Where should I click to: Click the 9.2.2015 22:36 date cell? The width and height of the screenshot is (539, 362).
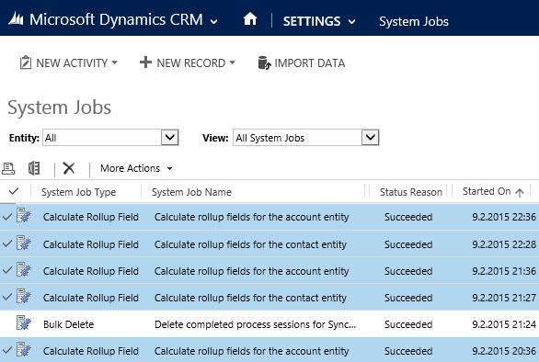[504, 217]
